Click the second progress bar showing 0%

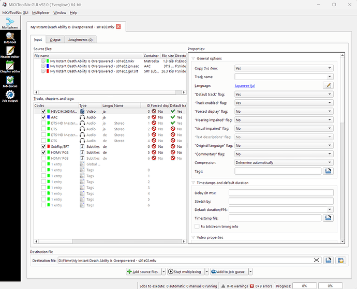(x=330, y=286)
